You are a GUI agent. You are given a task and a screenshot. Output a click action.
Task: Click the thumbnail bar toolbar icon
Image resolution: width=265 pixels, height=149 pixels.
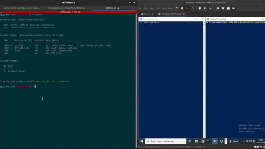(x=223, y=8)
